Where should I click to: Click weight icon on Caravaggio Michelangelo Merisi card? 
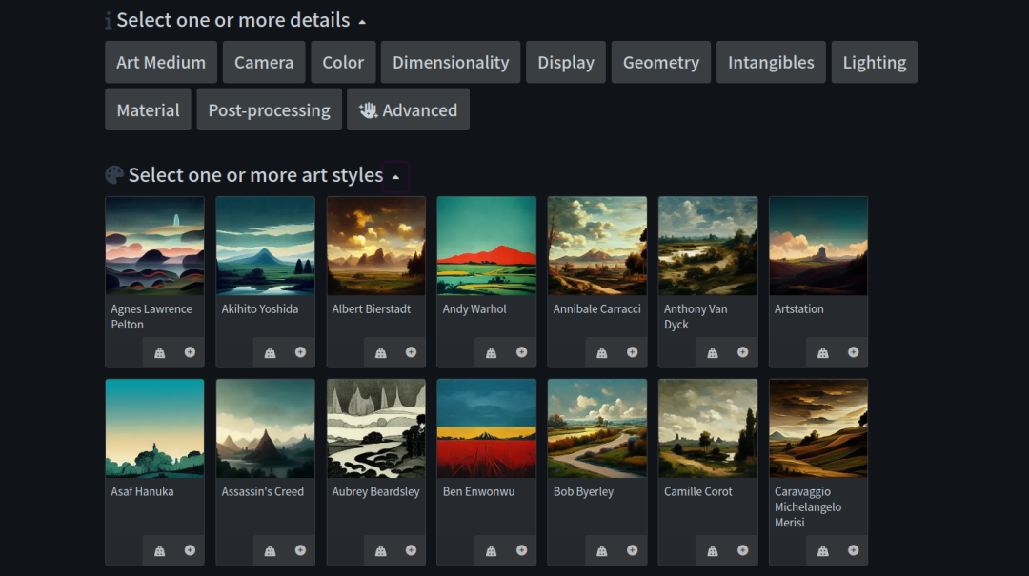tap(823, 551)
